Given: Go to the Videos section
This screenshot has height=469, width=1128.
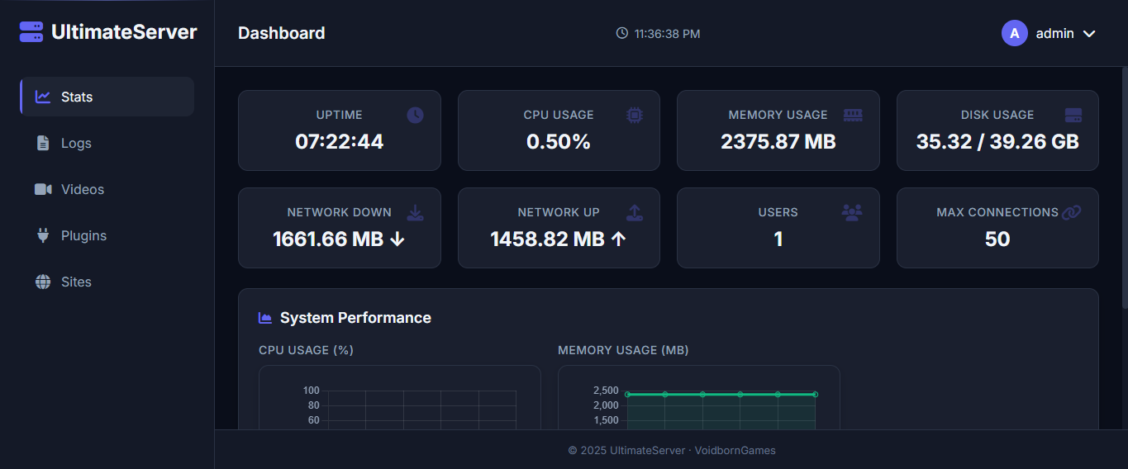Looking at the screenshot, I should pos(107,189).
